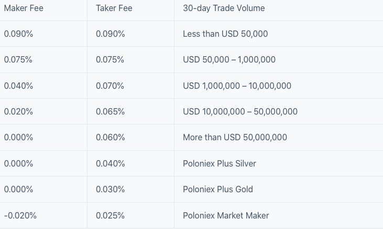This screenshot has height=229, width=383.
Task: Select the USD 1,000,000 – 10,000,000 cell
Action: pyautogui.click(x=237, y=86)
